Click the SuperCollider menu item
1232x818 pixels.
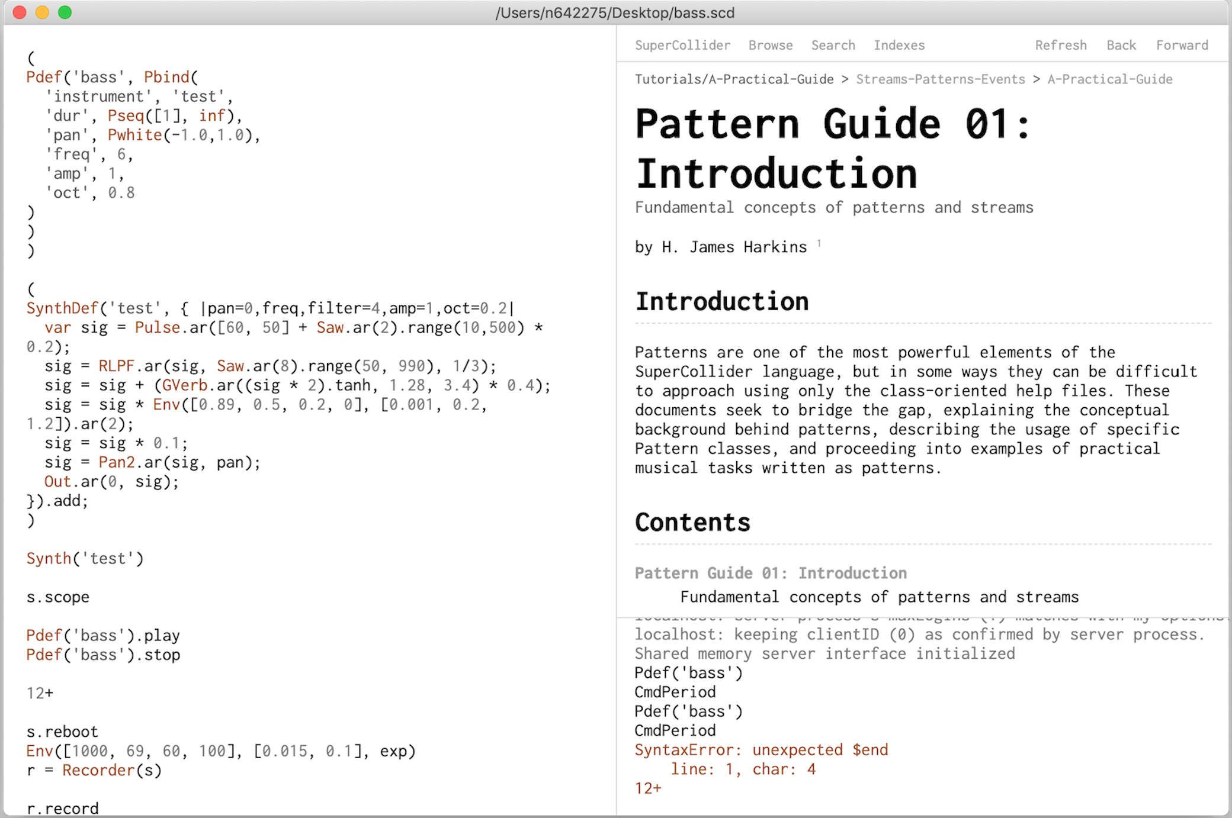[x=682, y=44]
